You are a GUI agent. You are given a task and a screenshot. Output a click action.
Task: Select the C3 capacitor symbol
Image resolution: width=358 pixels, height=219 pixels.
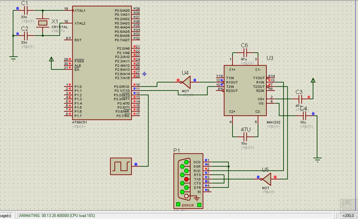point(300,99)
